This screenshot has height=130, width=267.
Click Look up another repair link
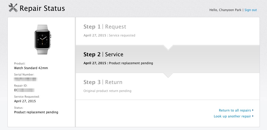click(232, 116)
